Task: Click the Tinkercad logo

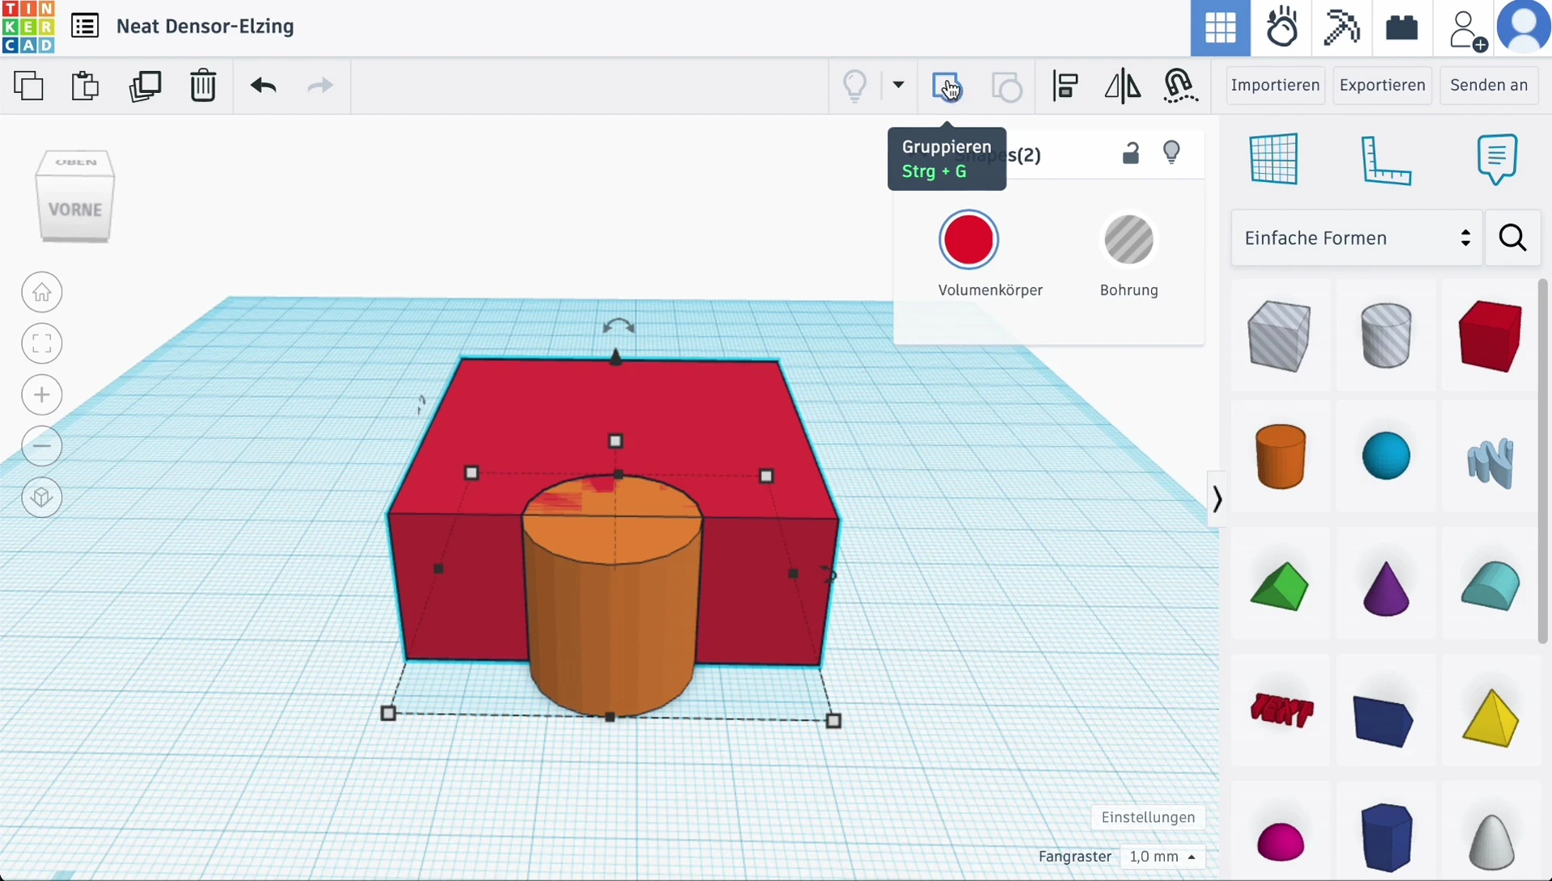Action: point(28,27)
